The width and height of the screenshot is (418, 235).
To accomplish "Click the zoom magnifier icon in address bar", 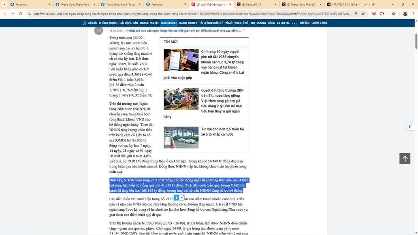I will [x=356, y=14].
